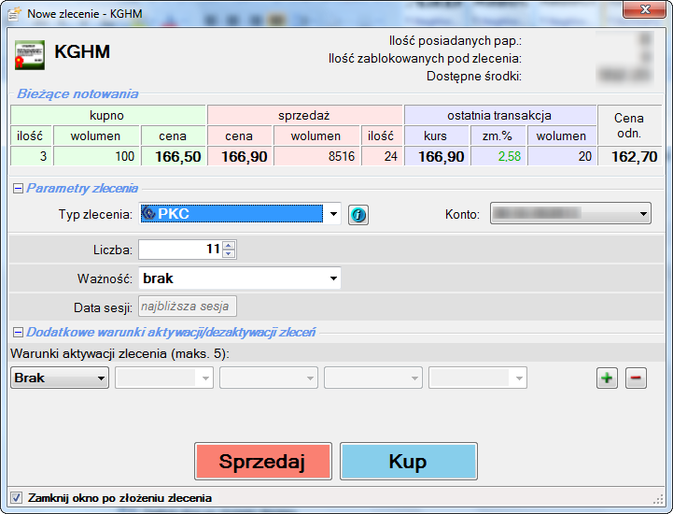
Task: Add activation condition with green plus
Action: 607,378
